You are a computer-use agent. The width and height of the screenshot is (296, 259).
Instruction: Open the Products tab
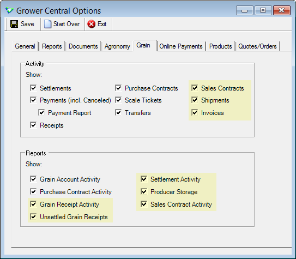[220, 46]
